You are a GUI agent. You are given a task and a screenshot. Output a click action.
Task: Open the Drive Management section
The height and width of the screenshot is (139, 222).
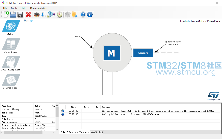[11, 63]
